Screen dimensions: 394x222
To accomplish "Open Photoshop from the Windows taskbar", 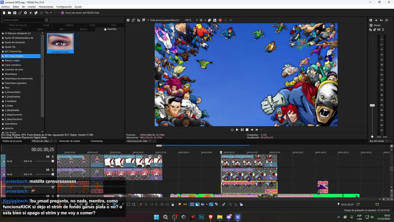I will coord(202,217).
